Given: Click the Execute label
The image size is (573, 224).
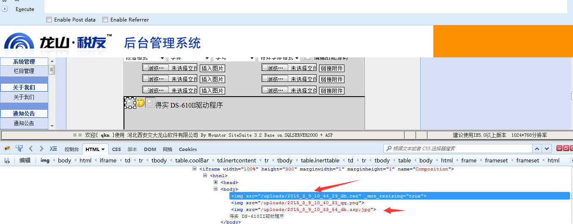Looking at the screenshot, I should pyautogui.click(x=25, y=9).
